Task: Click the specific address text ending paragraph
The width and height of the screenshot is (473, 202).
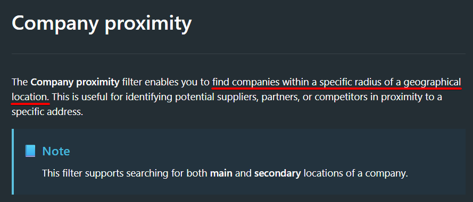Action: click(47, 112)
